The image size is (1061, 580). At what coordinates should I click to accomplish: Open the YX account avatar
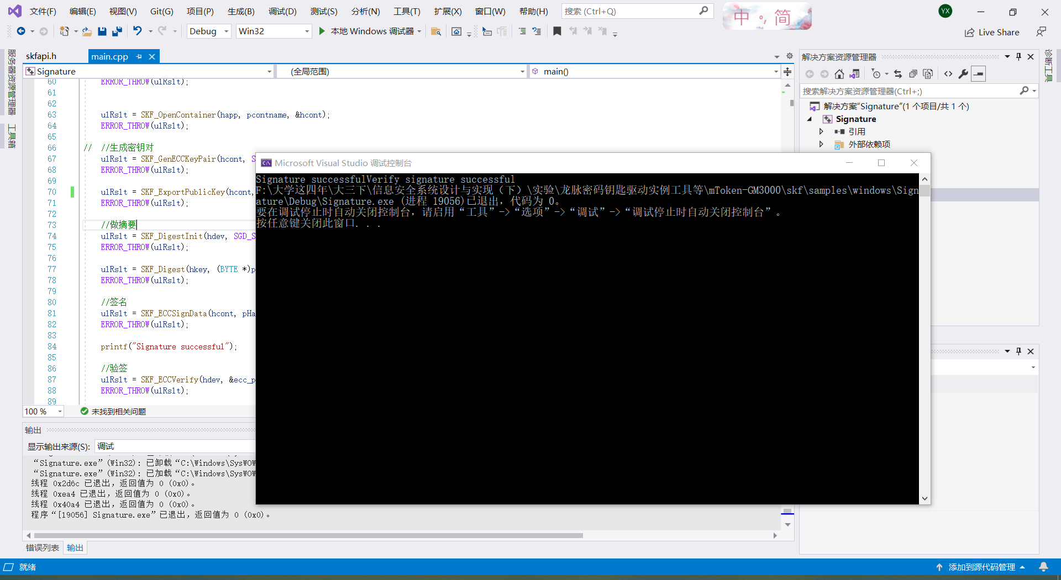(x=946, y=11)
